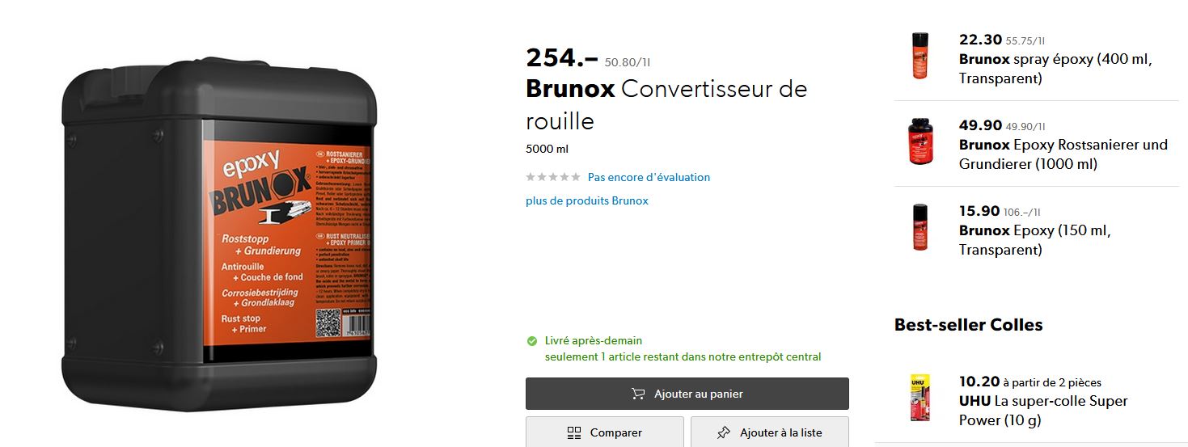This screenshot has width=1188, height=447.
Task: Open the Brunox spray époxy 400 ml thumbnail
Action: point(920,56)
